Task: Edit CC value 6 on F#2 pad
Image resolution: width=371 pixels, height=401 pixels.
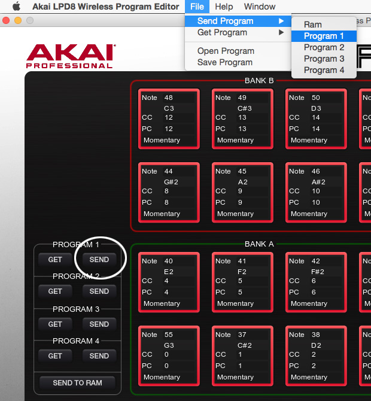Action: [326, 281]
